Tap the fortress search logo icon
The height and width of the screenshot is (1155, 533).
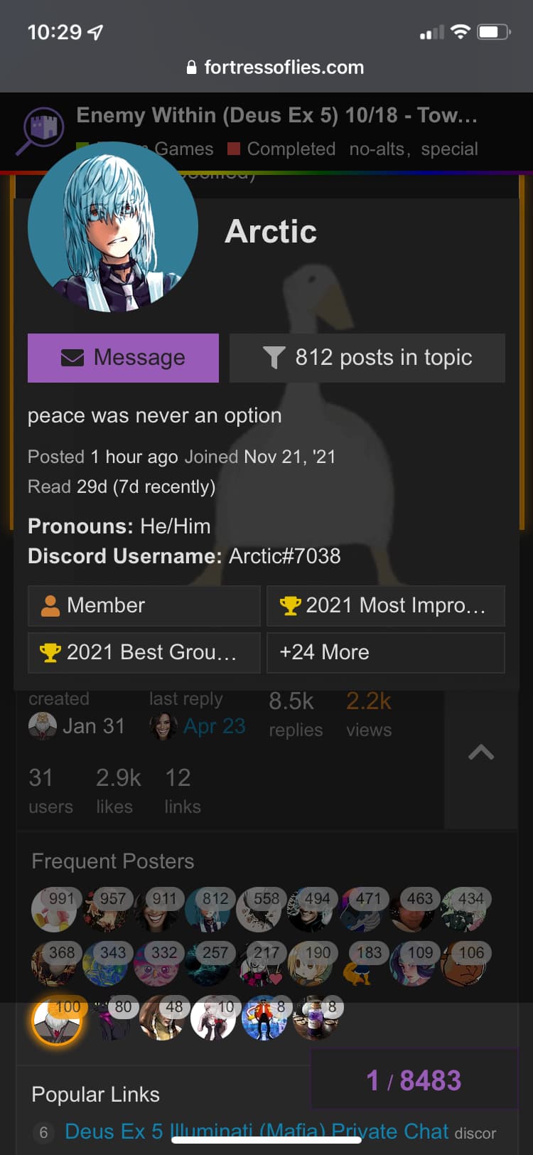click(41, 131)
